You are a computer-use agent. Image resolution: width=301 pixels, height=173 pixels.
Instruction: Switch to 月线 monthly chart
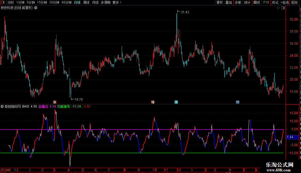click(95, 2)
